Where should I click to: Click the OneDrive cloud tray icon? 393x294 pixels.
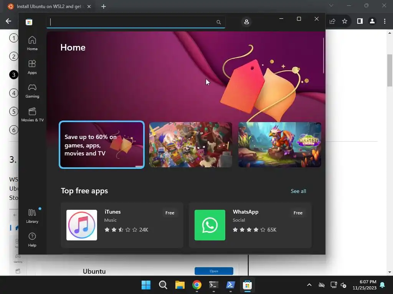point(322,285)
